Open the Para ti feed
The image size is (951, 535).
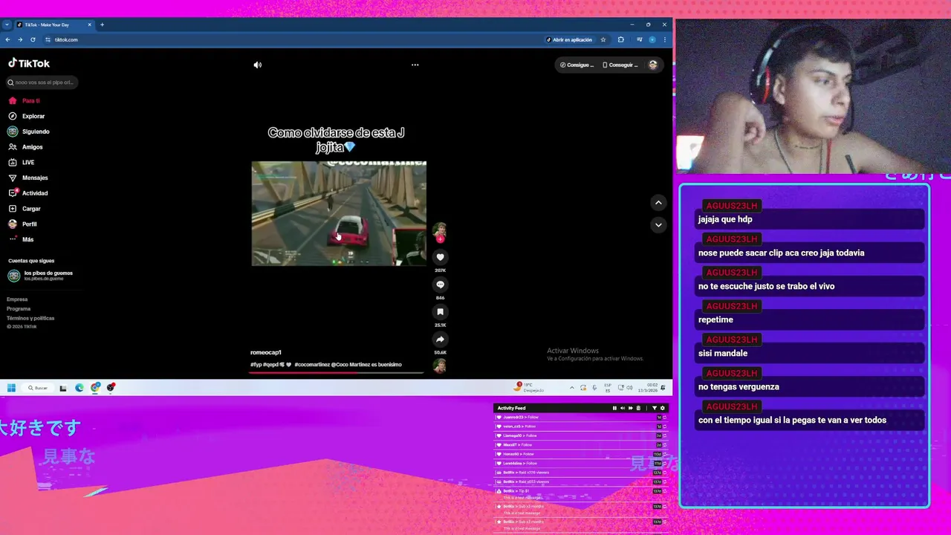coord(24,100)
